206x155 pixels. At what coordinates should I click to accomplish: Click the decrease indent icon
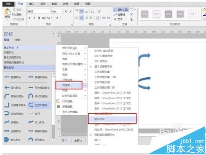click(104, 18)
